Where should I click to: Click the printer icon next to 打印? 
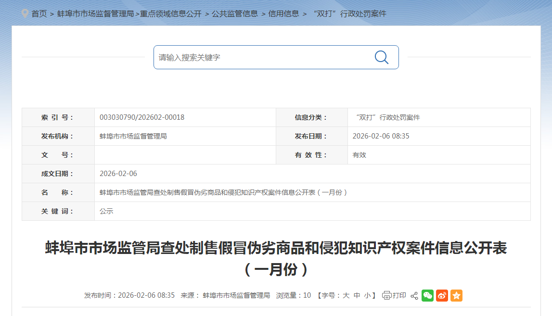pyautogui.click(x=386, y=296)
